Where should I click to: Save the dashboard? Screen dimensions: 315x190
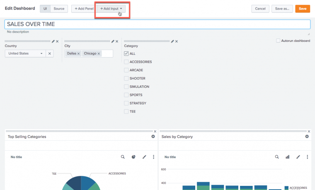[x=303, y=9]
